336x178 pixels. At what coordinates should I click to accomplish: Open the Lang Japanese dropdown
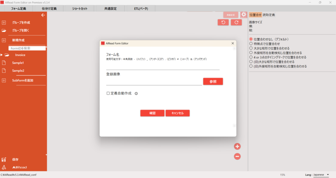[x=321, y=175]
